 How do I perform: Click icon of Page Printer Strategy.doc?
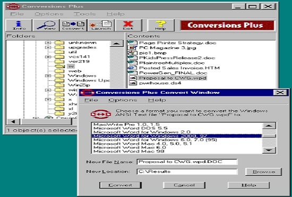[133, 43]
